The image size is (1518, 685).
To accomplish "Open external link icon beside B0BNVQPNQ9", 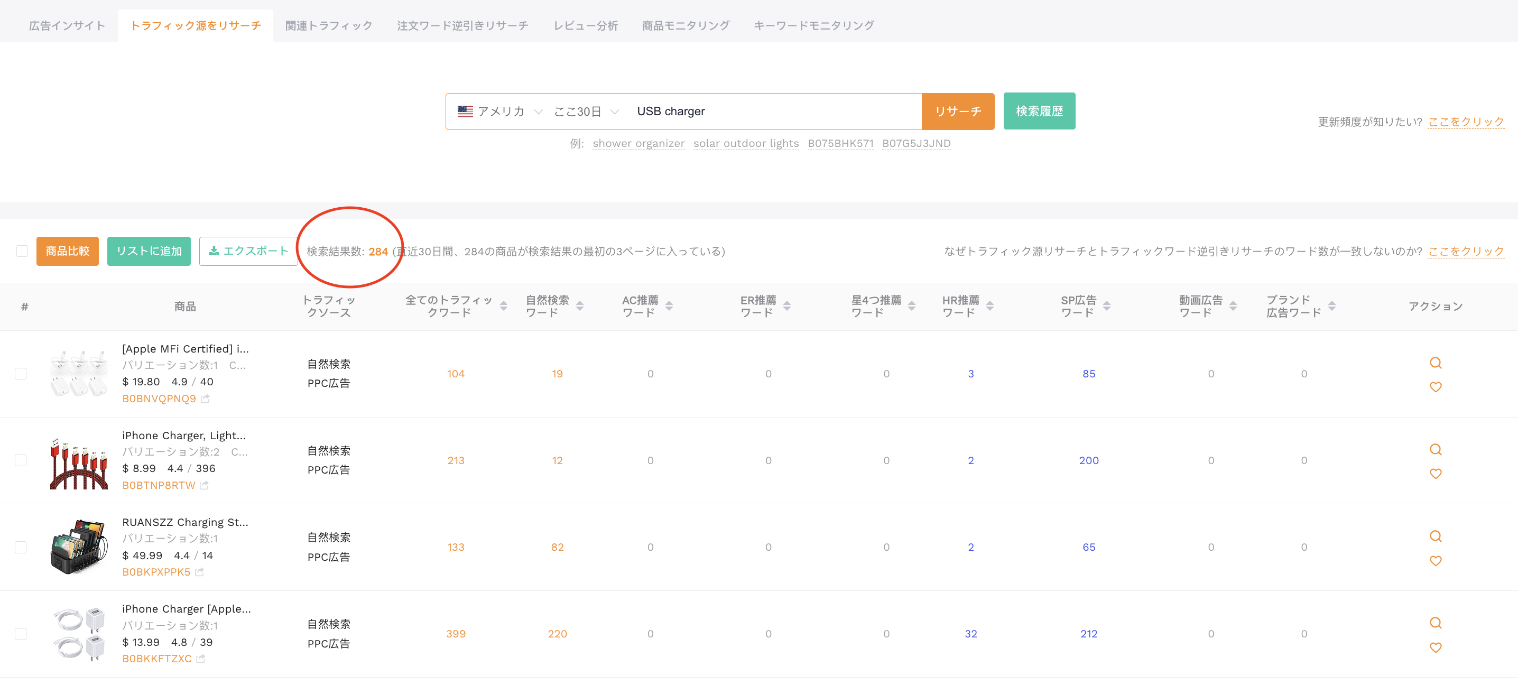I will point(205,399).
